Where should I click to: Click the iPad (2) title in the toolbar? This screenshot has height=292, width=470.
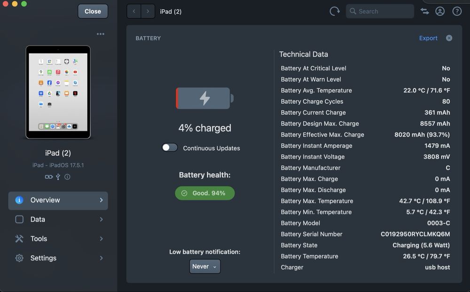coord(171,11)
